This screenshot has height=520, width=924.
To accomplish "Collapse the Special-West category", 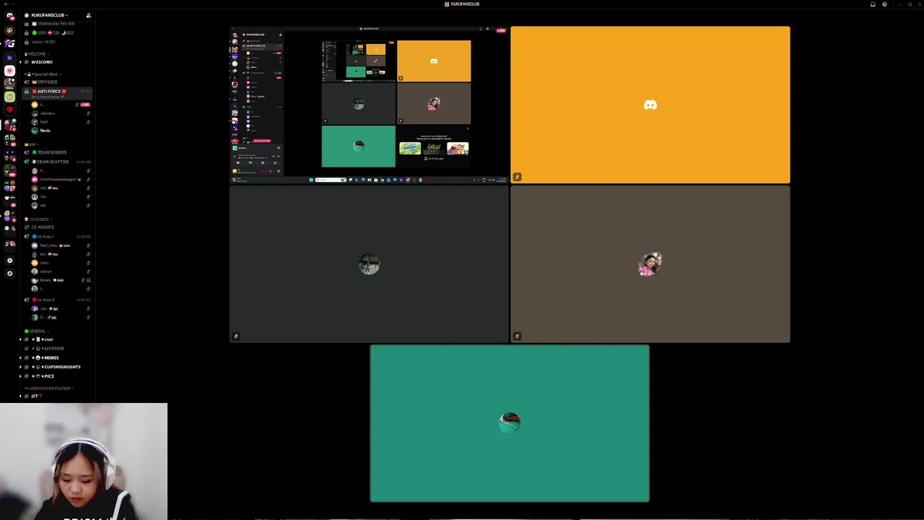I will point(43,74).
